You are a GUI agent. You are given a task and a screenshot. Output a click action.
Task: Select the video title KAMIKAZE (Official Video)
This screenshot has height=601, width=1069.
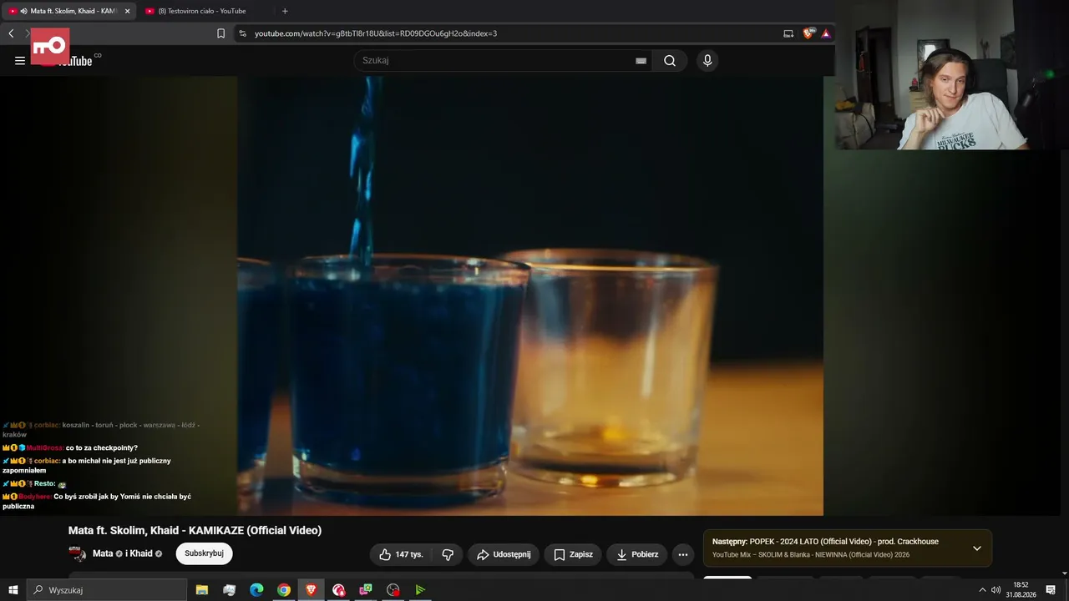pyautogui.click(x=195, y=530)
